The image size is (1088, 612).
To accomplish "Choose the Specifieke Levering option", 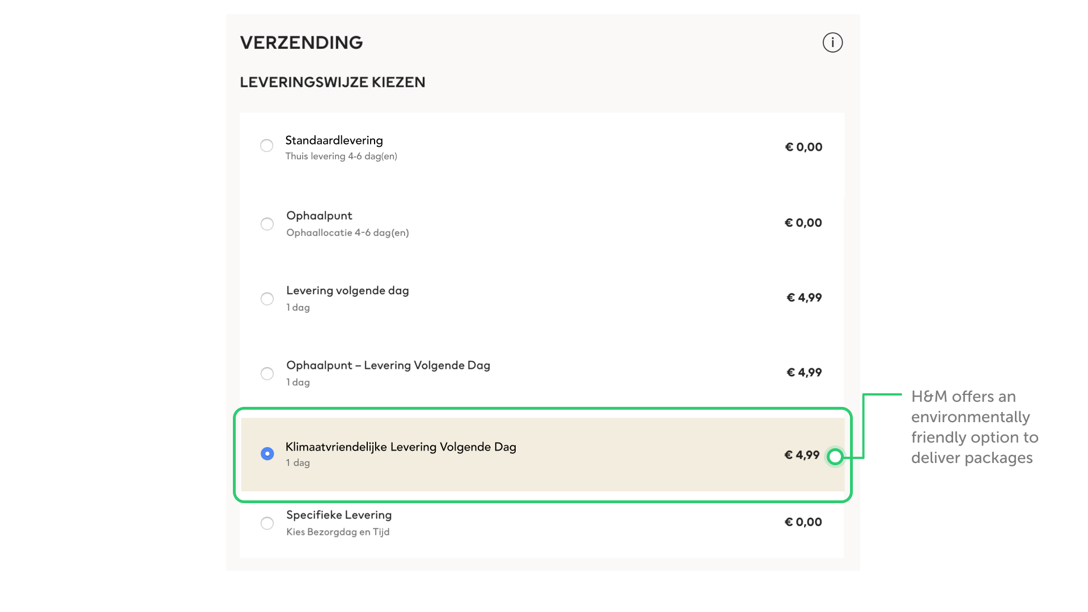I will (267, 523).
